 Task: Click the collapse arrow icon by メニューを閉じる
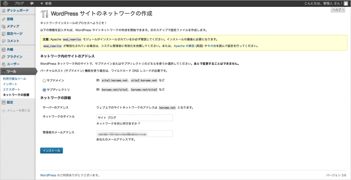[3, 110]
